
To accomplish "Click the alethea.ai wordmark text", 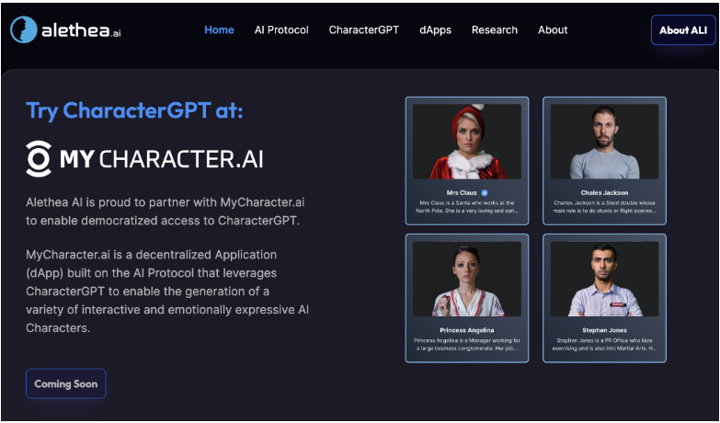I will [x=81, y=30].
